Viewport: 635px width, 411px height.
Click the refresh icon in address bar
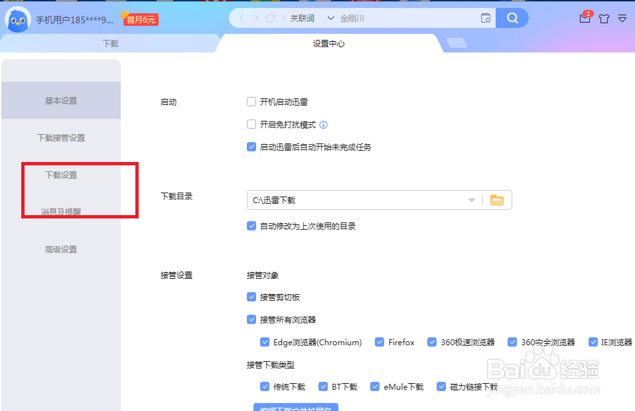[x=271, y=18]
